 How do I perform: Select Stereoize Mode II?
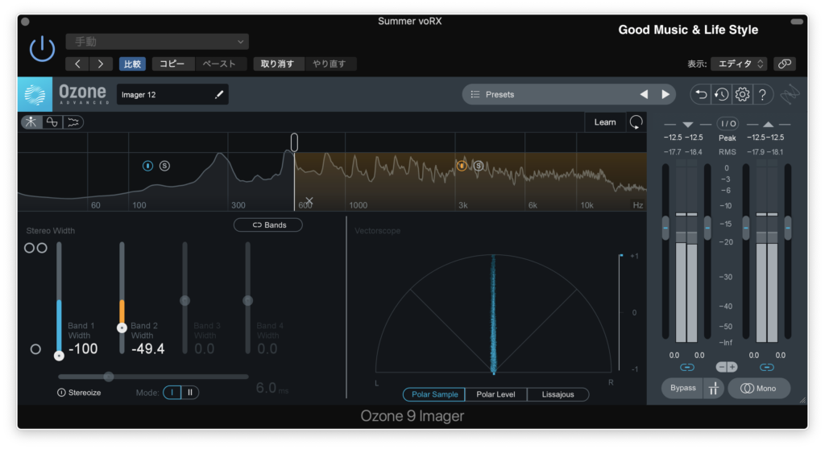click(x=190, y=392)
